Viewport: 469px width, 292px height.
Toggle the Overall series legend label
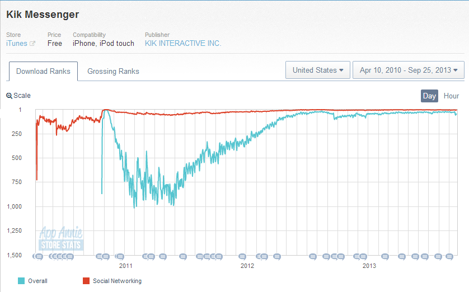coord(37,281)
